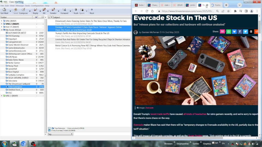The width and height of the screenshot is (262, 147).
Task: Open Reply dropdown arrow
Action: click(x=40, y=11)
